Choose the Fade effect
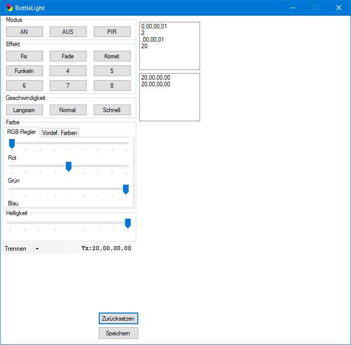Viewport: 351px width, 345px height. coord(68,56)
